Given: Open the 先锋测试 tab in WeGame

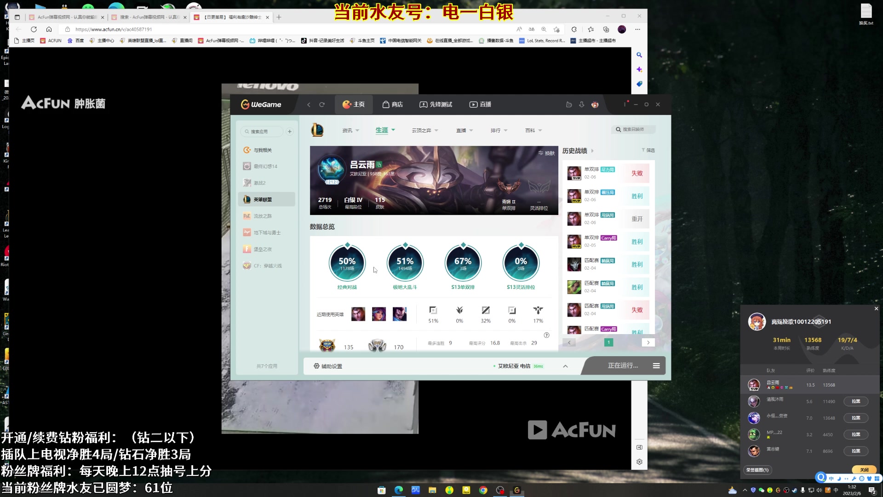Looking at the screenshot, I should click(436, 104).
